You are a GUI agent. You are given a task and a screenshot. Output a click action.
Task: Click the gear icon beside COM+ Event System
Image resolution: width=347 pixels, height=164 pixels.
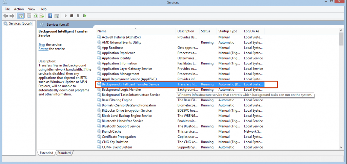(x=99, y=147)
